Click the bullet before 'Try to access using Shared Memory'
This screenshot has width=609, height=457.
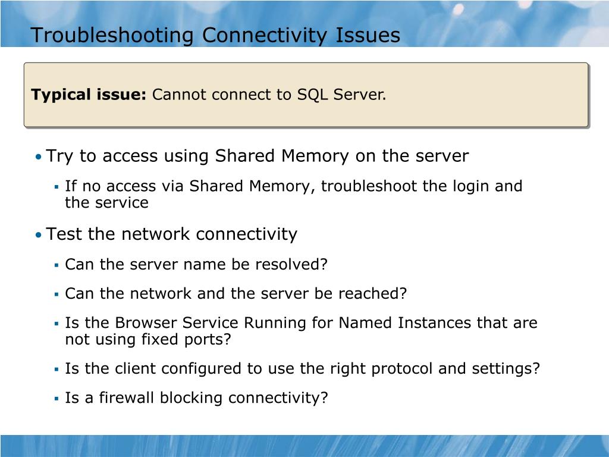pyautogui.click(x=38, y=157)
